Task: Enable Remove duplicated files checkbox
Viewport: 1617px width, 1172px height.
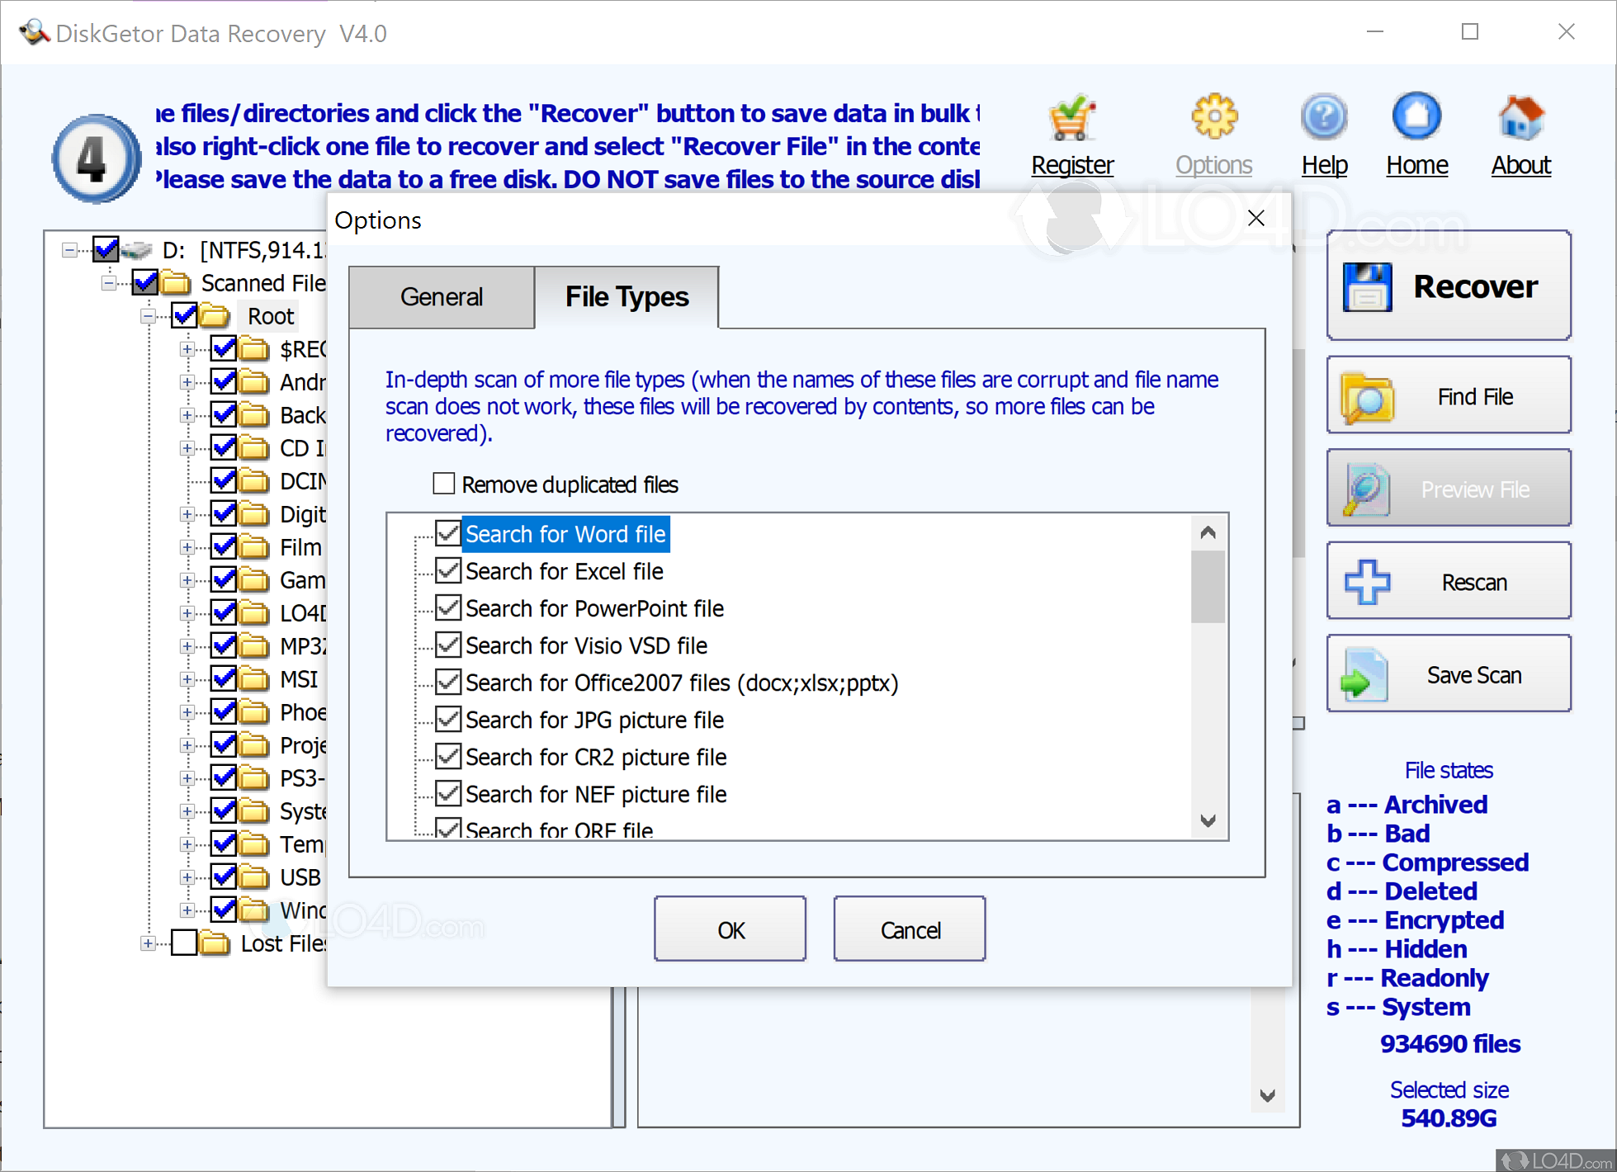Action: (x=444, y=484)
